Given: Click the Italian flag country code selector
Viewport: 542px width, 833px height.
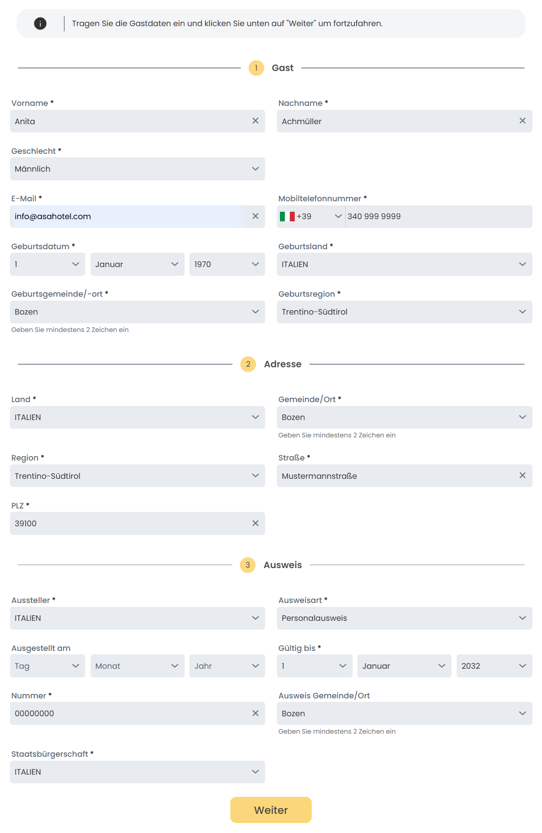Looking at the screenshot, I should tap(310, 217).
